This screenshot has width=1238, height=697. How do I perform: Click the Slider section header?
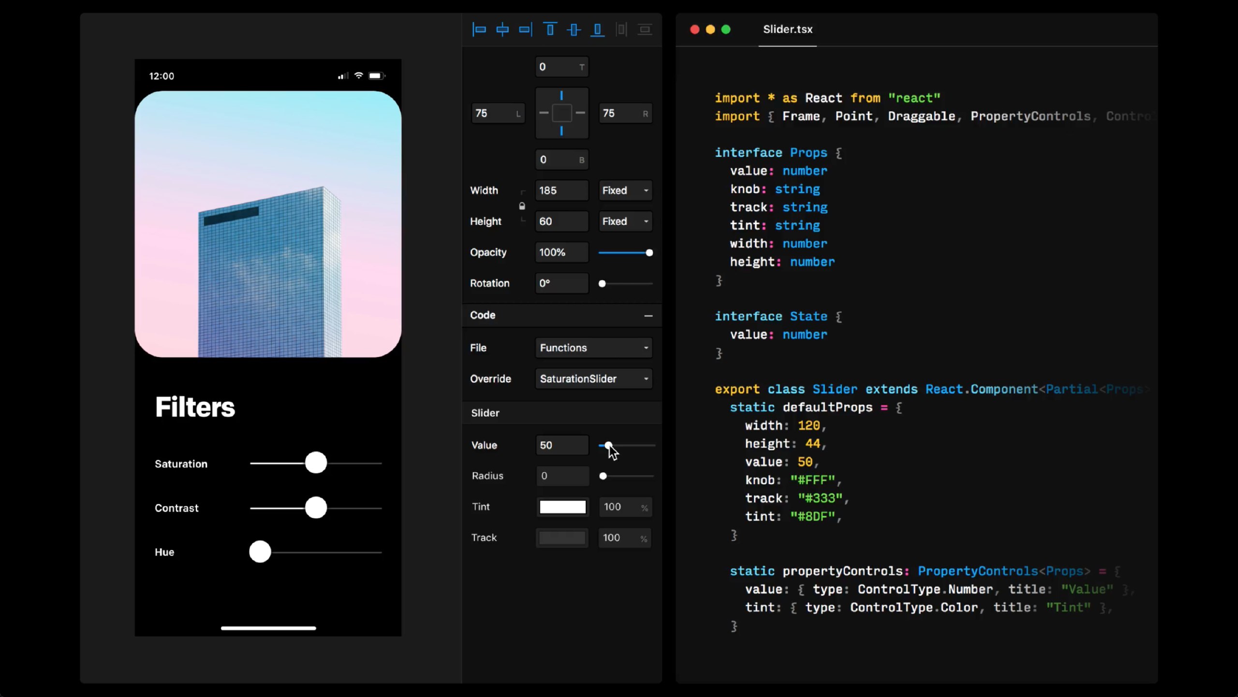(x=562, y=413)
